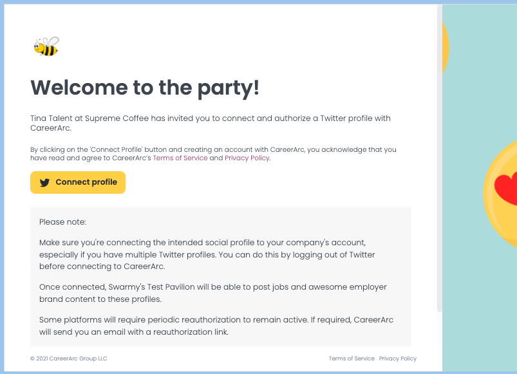Open Privacy Policy link in acknowledgement text
The width and height of the screenshot is (517, 374).
coord(247,158)
